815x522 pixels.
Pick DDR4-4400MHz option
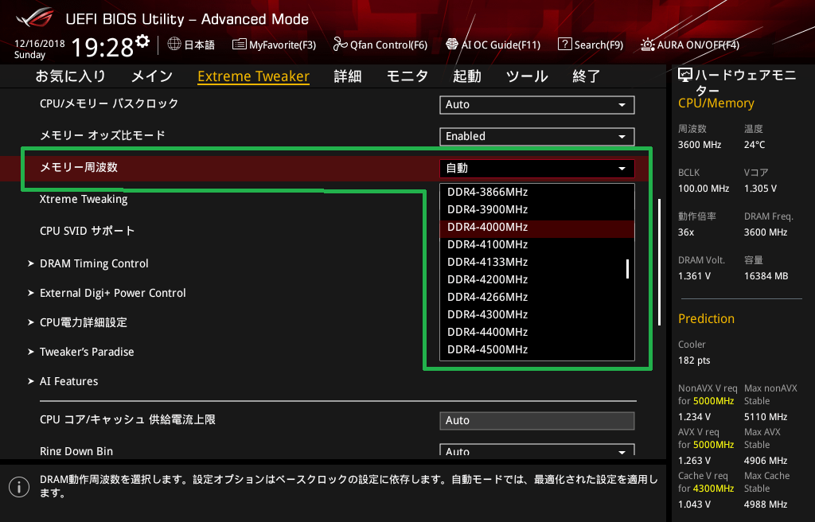click(x=537, y=333)
